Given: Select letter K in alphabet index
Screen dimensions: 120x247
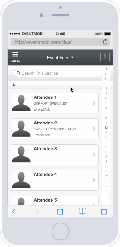Looking at the screenshot, I should (106, 118).
